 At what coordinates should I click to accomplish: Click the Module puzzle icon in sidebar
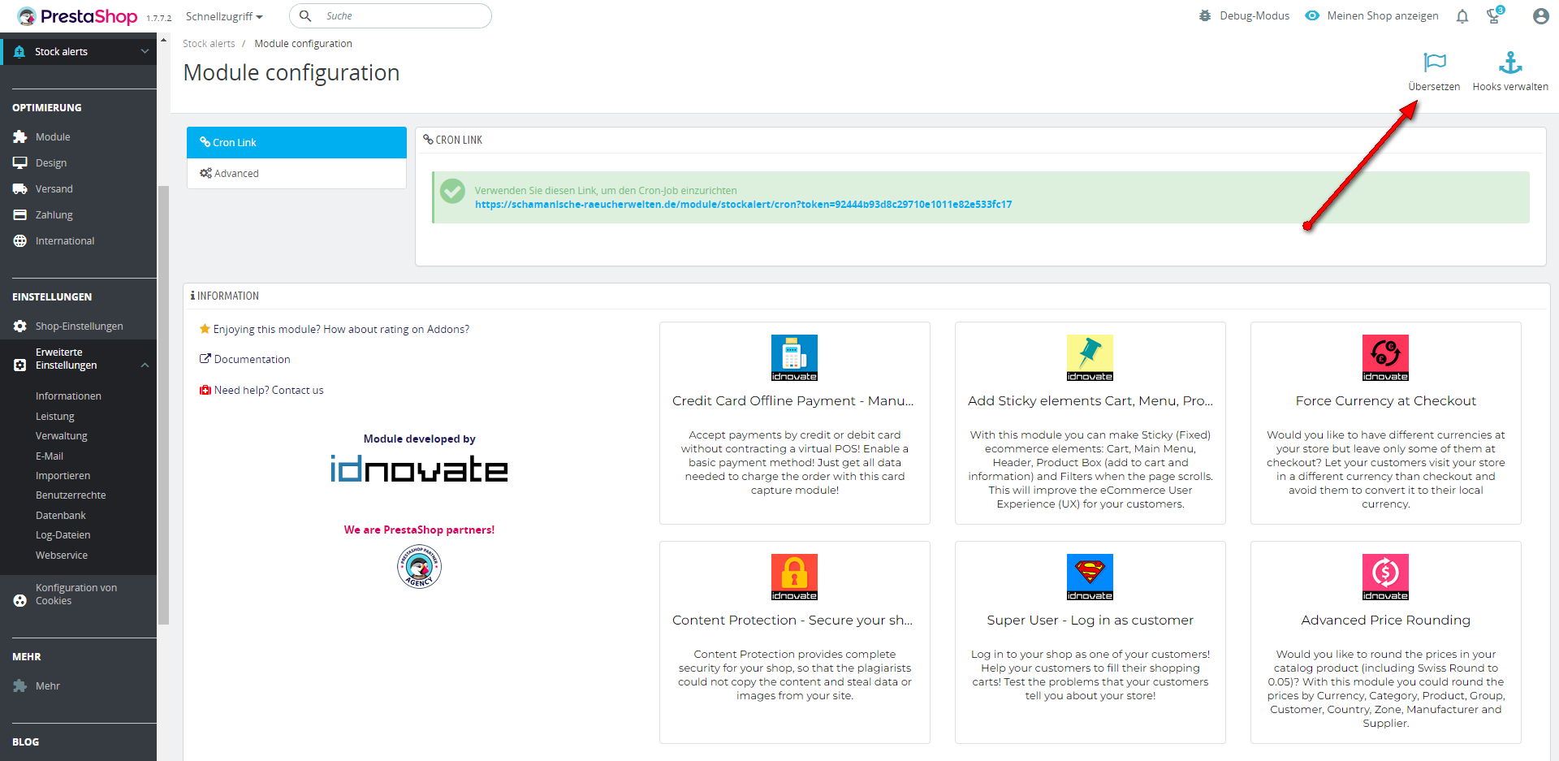point(20,137)
